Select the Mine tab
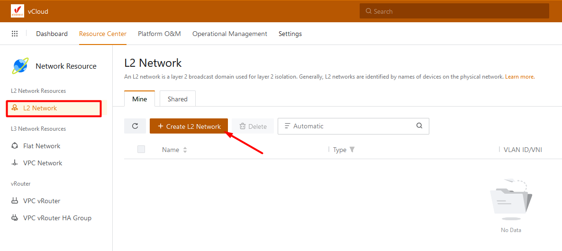Viewport: 562px width, 251px height. pos(139,99)
